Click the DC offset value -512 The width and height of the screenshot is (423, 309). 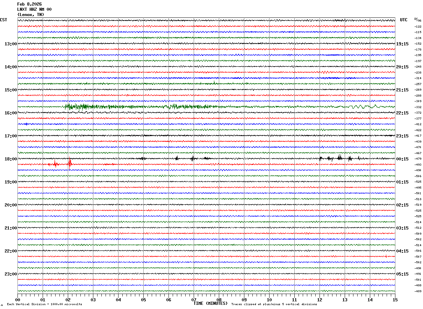click(418, 228)
